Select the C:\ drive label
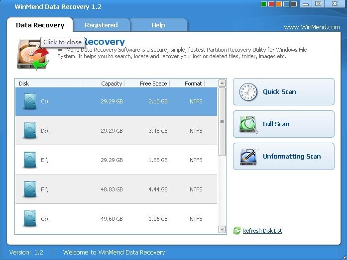The height and width of the screenshot is (260, 347). 44,101
